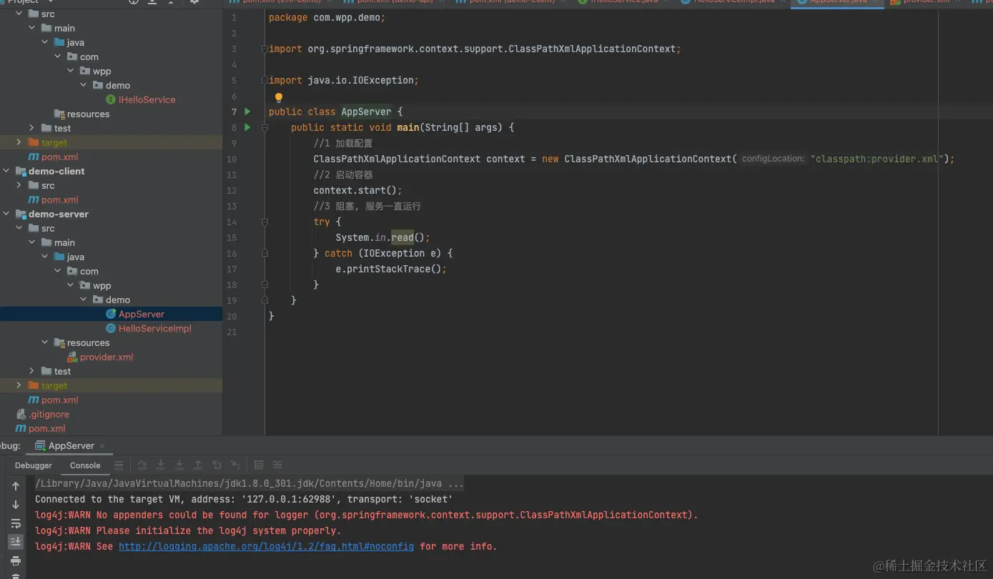Click the HelloServiceImpl class icon
The width and height of the screenshot is (993, 579).
pyautogui.click(x=111, y=328)
